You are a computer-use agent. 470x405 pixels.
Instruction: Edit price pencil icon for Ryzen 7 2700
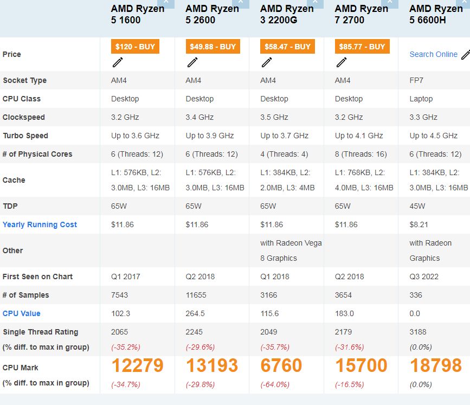(x=341, y=62)
